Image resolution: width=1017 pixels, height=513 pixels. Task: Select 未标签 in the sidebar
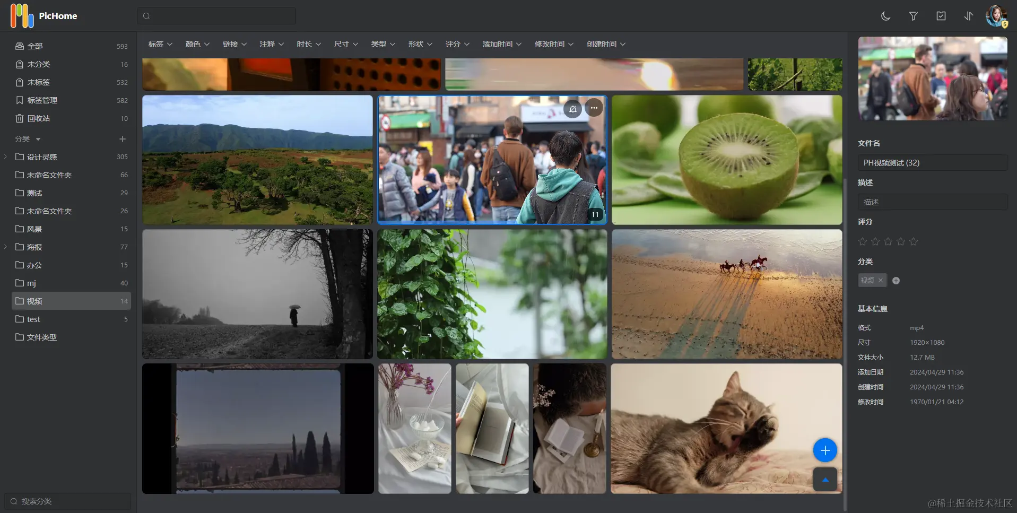(x=71, y=82)
